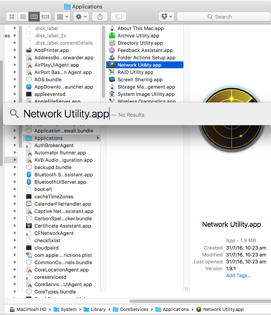Image resolution: width=271 pixels, height=315 pixels.
Task: Select BluetoothUIServer.app icon
Action: [x=29, y=182]
